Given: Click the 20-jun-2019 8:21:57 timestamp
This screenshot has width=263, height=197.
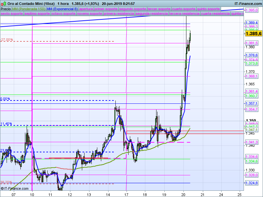Looking at the screenshot, I should pyautogui.click(x=118, y=4).
